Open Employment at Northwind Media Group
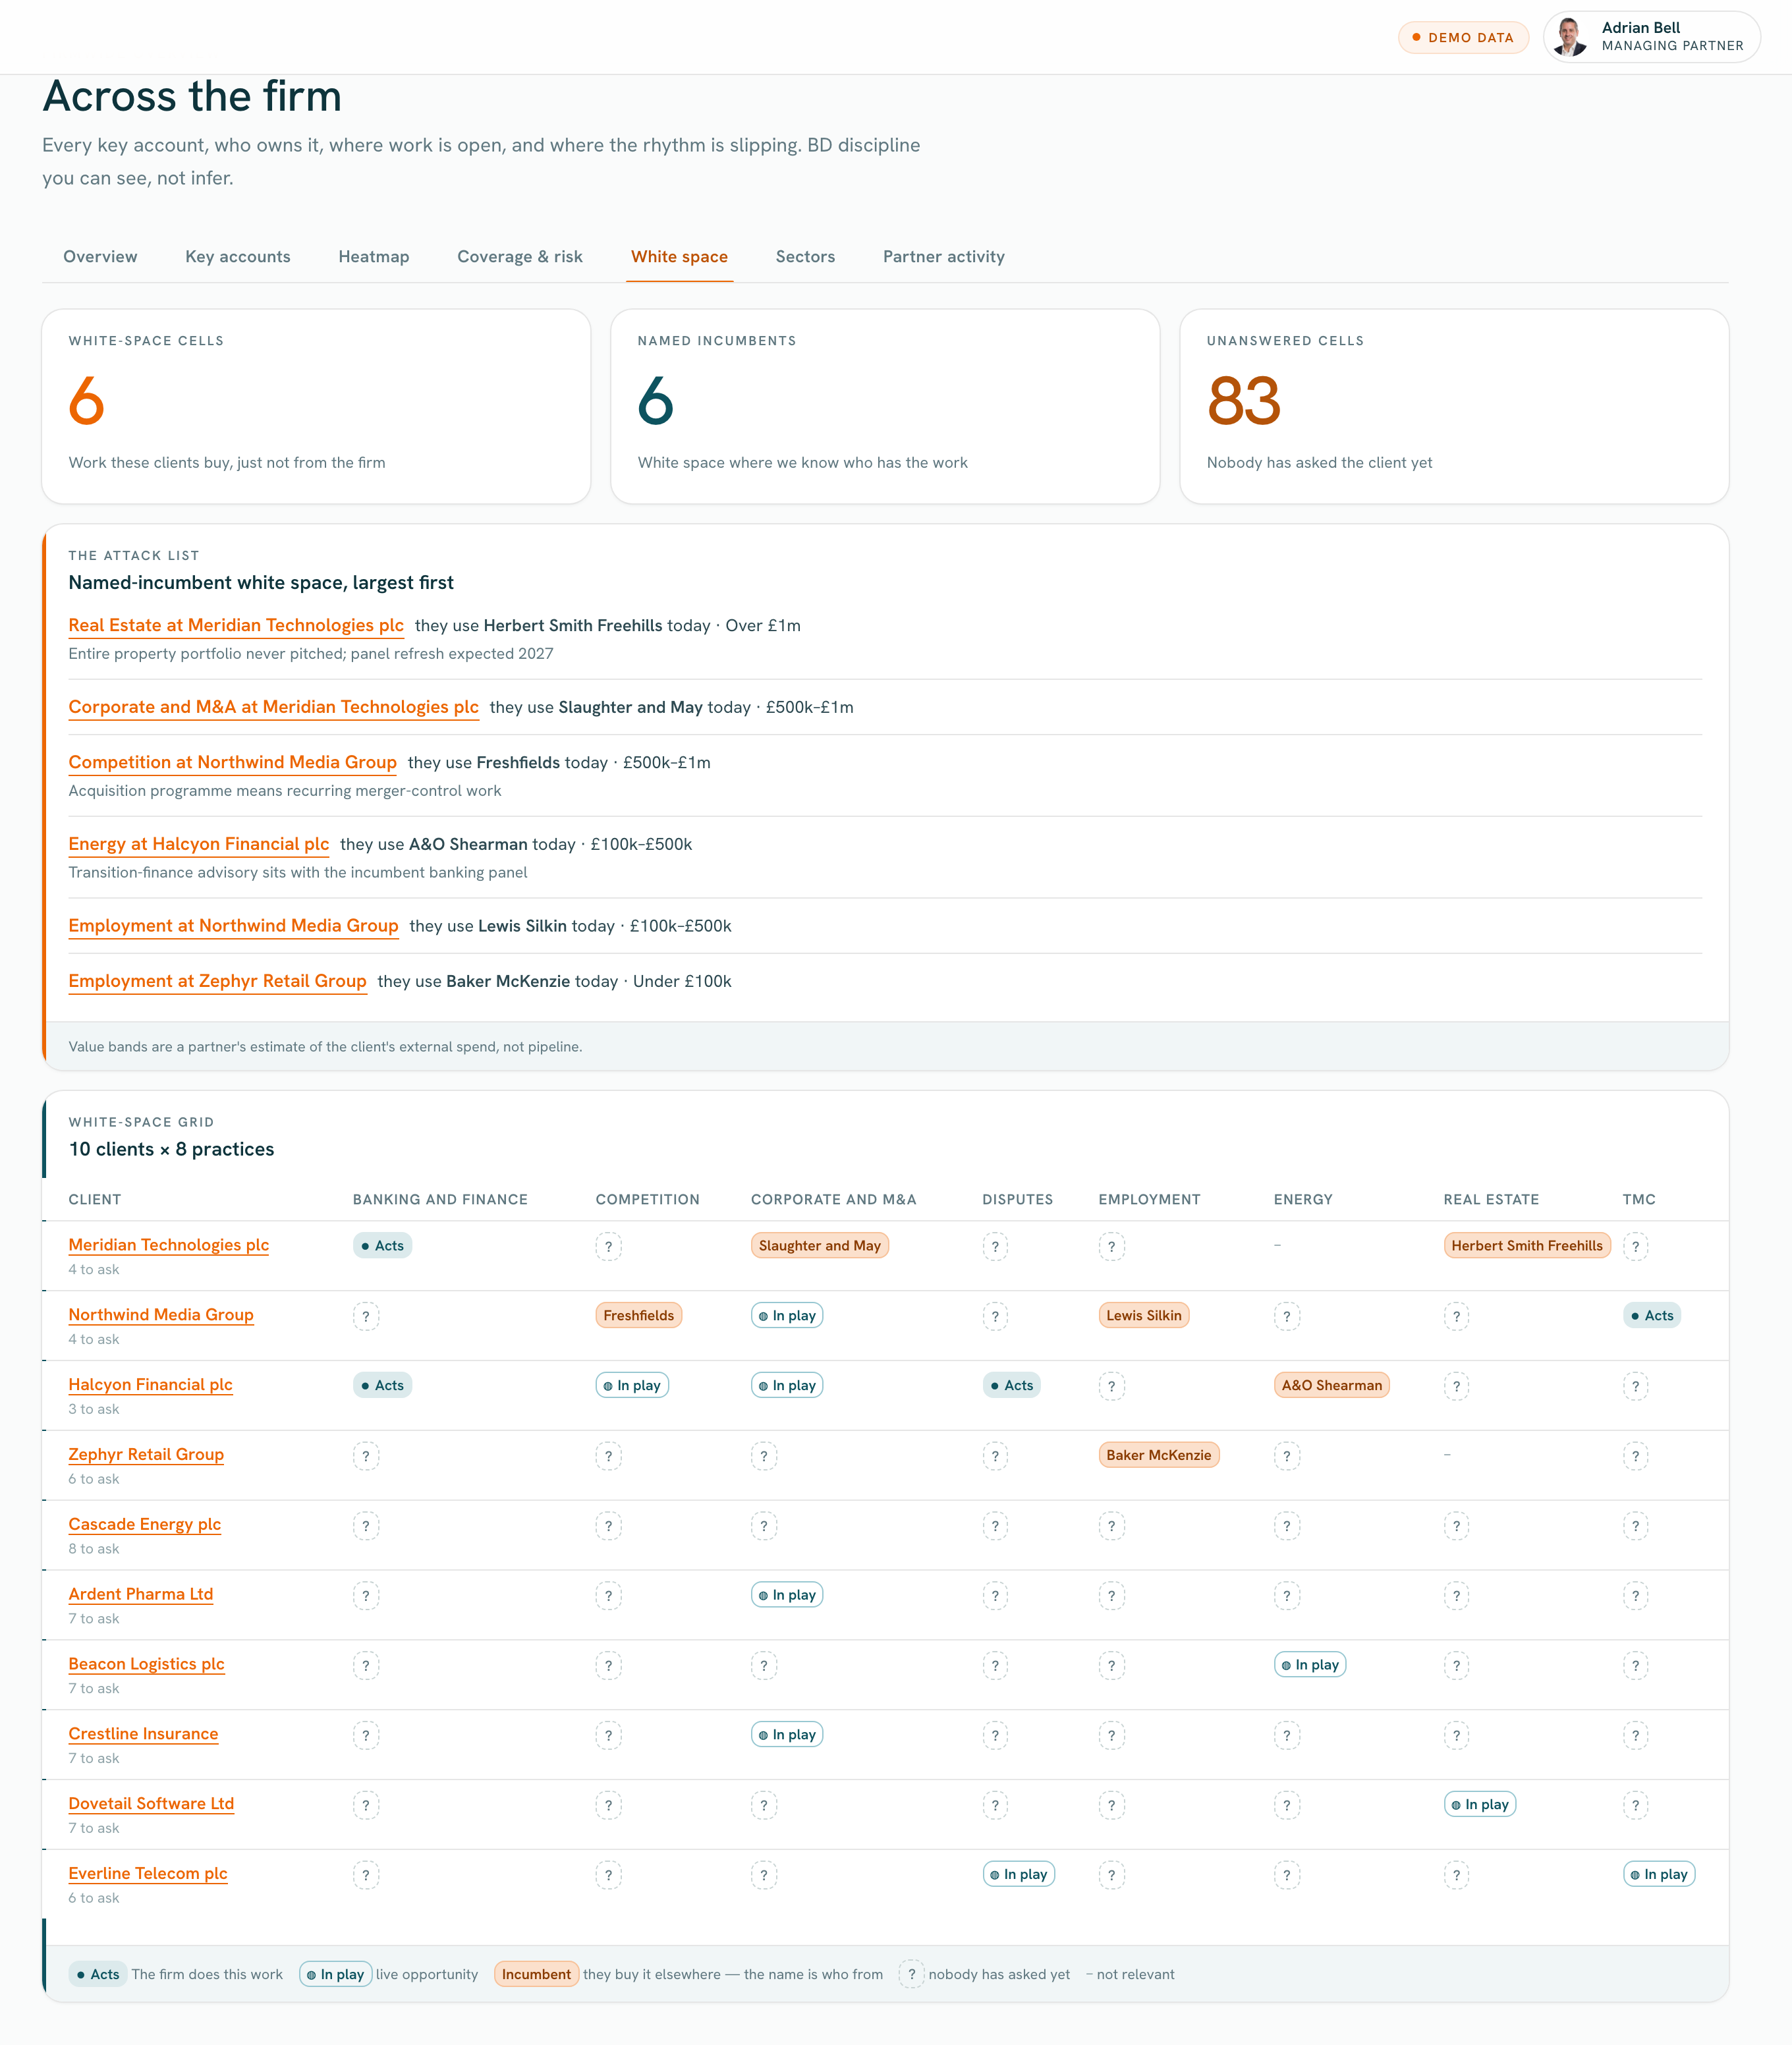The width and height of the screenshot is (1792, 2045). [x=233, y=926]
